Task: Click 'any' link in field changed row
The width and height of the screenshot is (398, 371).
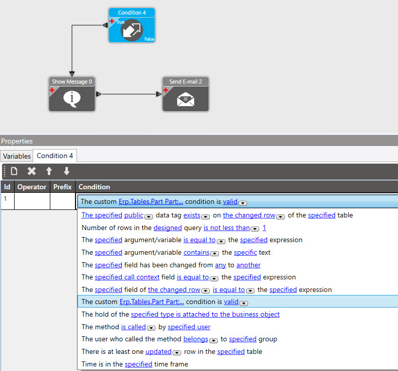Action: click(x=220, y=265)
